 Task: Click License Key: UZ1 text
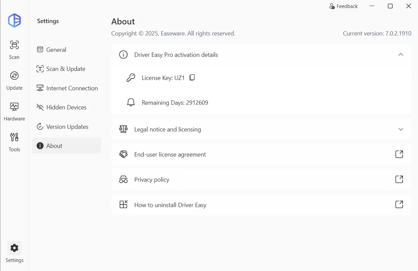click(163, 78)
